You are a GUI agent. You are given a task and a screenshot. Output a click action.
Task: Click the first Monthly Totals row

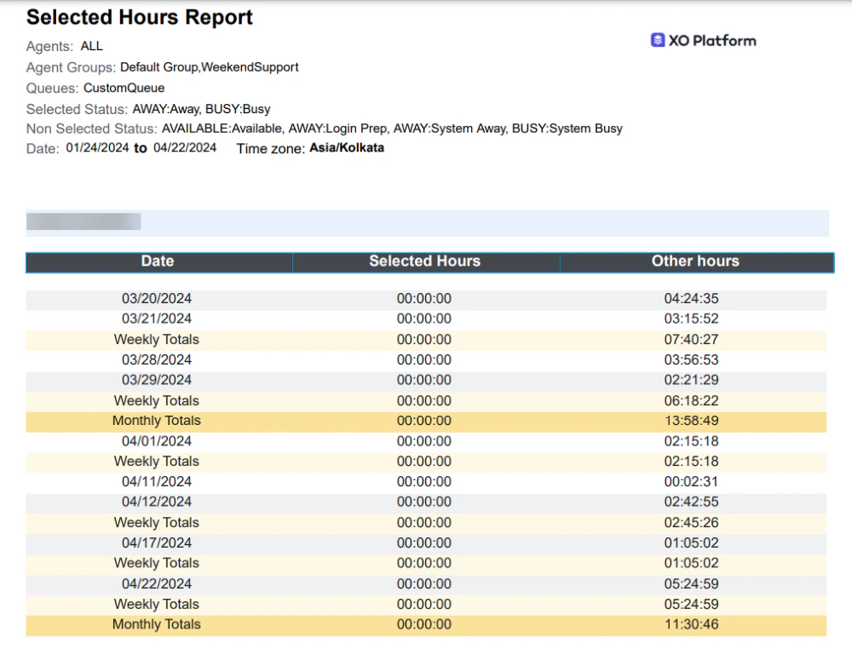point(156,420)
